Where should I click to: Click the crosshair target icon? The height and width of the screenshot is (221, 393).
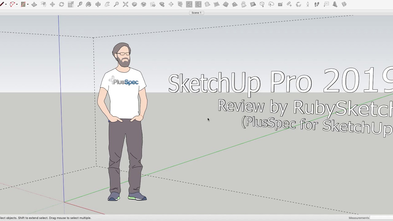pyautogui.click(x=171, y=4)
